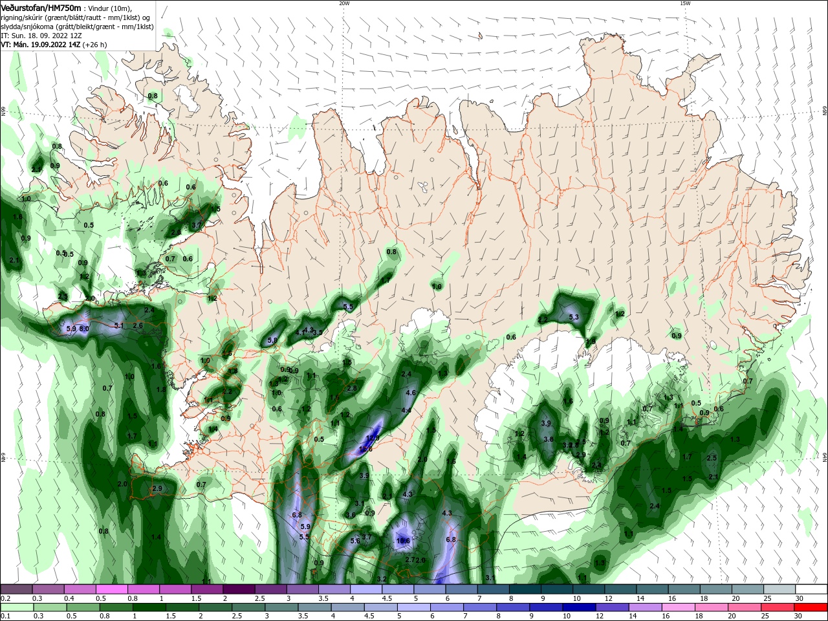
Task: Click the 15W longitude label
Action: click(x=685, y=3)
